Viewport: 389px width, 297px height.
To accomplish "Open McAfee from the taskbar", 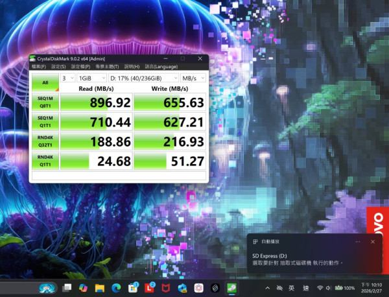I will point(166,288).
